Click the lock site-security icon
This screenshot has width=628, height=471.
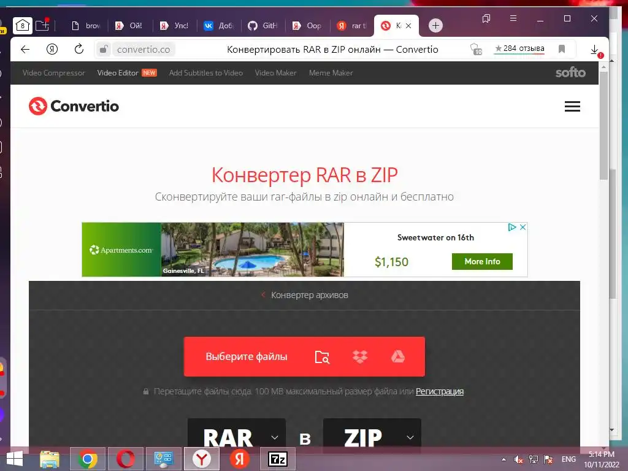[x=104, y=49]
